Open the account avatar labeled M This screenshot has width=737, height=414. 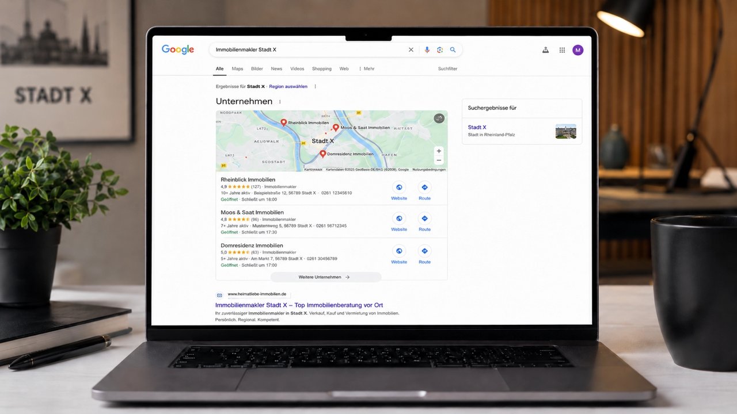(x=578, y=50)
